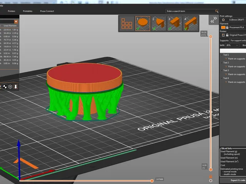Select Paint-on supports under Test 3
246x184 pixels.
[237, 74]
